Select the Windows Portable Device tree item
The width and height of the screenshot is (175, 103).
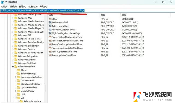coord(31,42)
